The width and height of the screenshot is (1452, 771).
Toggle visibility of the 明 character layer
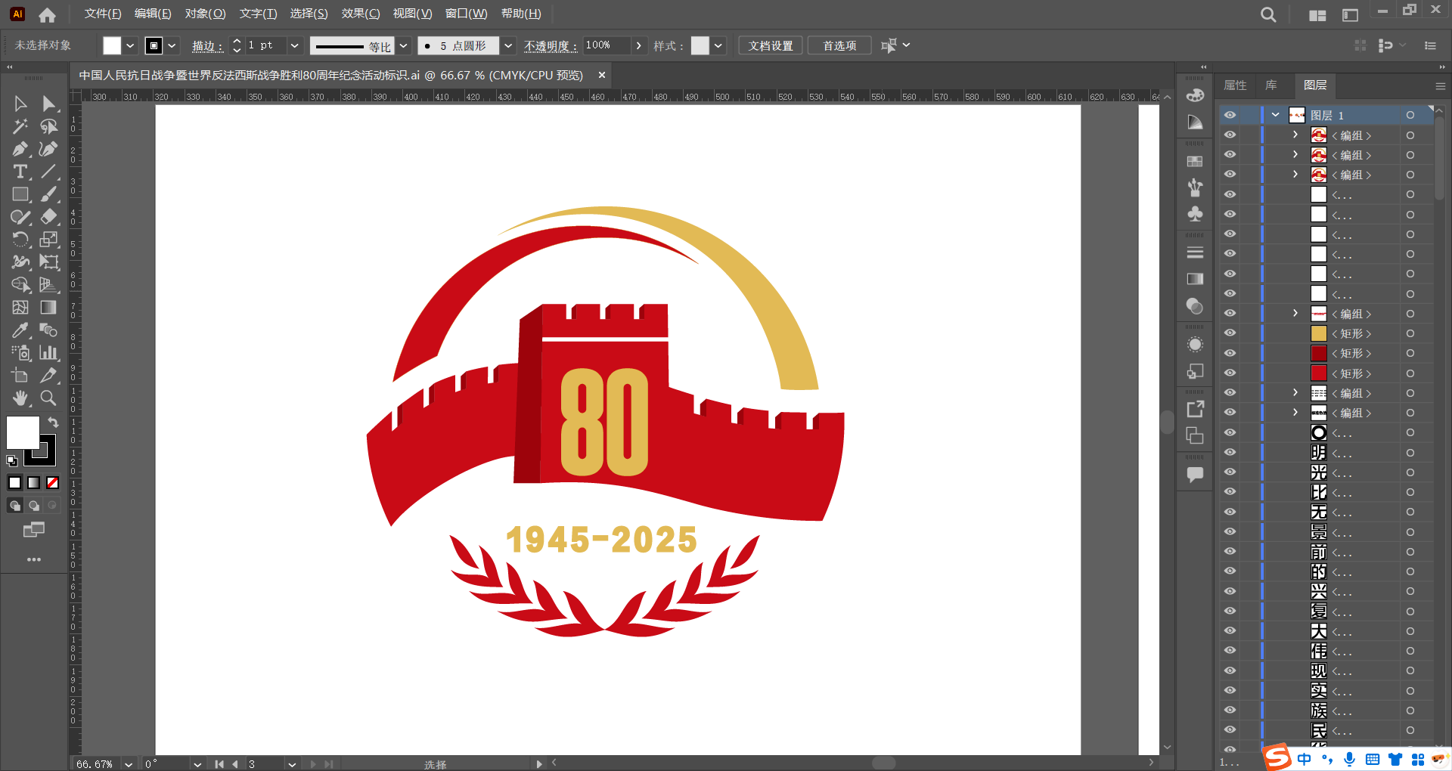[1230, 452]
